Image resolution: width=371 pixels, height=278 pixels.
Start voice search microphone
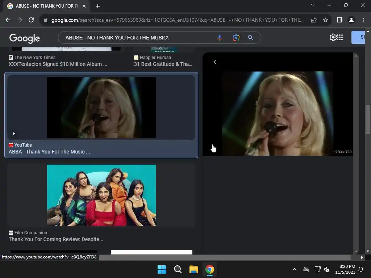point(220,38)
